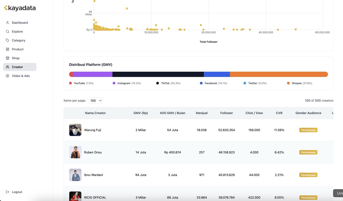The height and width of the screenshot is (201, 343).
Task: Click the Logout arrow icon
Action: tap(8, 192)
